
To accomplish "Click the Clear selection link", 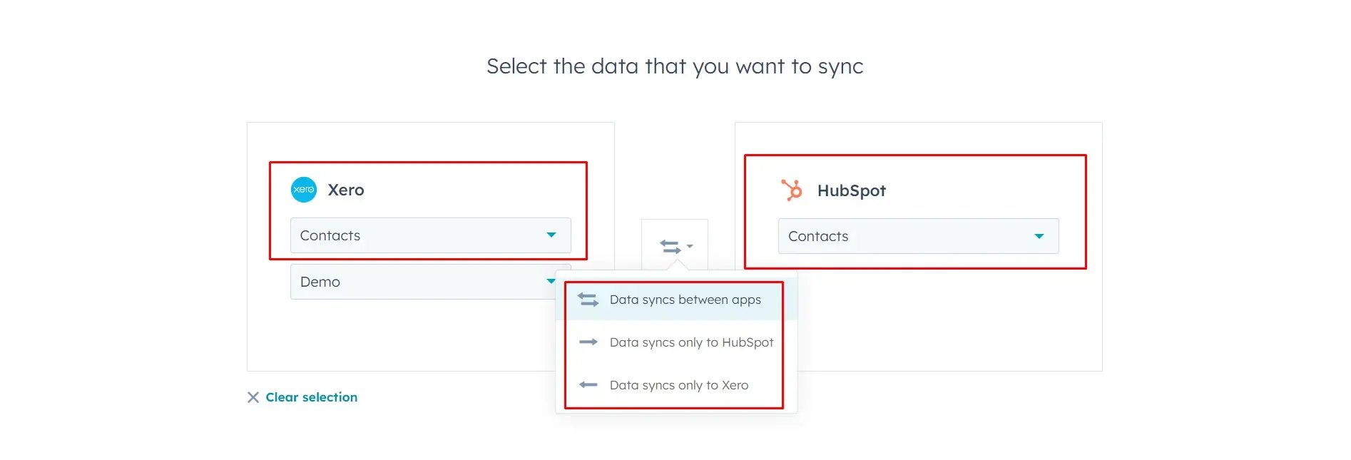I will (x=310, y=397).
